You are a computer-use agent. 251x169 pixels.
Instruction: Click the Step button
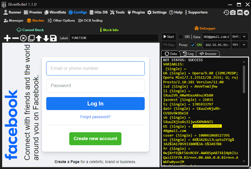pyautogui.click(x=169, y=45)
